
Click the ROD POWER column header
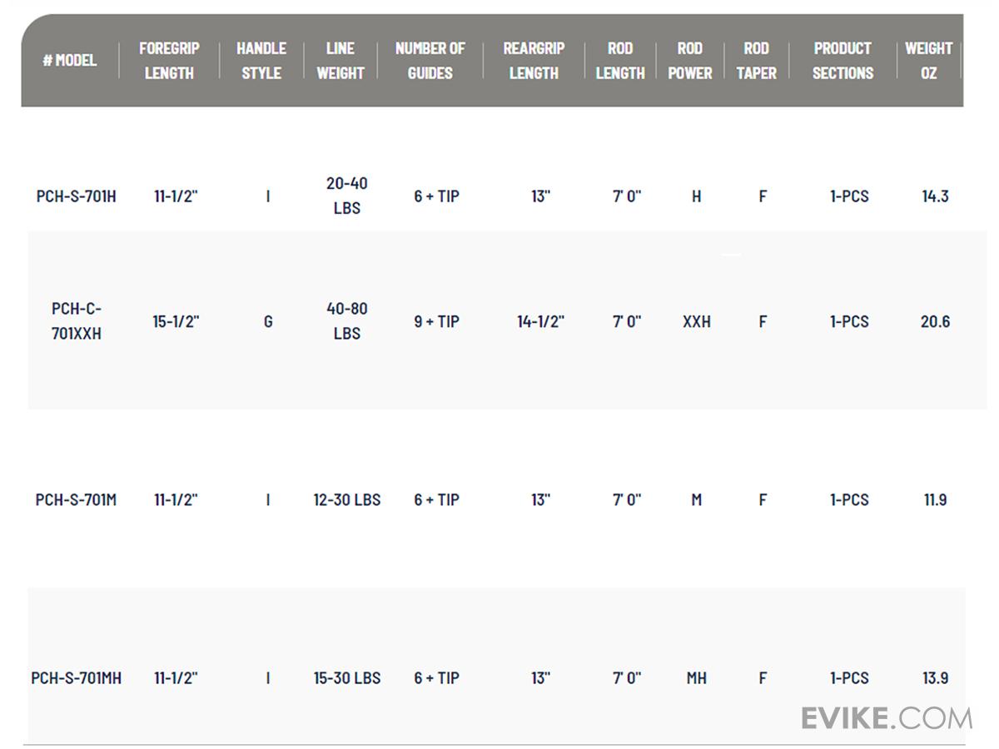tap(690, 61)
